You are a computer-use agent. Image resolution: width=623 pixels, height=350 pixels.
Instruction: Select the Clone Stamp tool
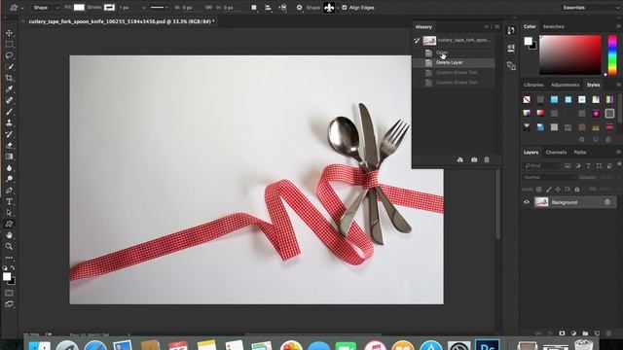(x=9, y=122)
